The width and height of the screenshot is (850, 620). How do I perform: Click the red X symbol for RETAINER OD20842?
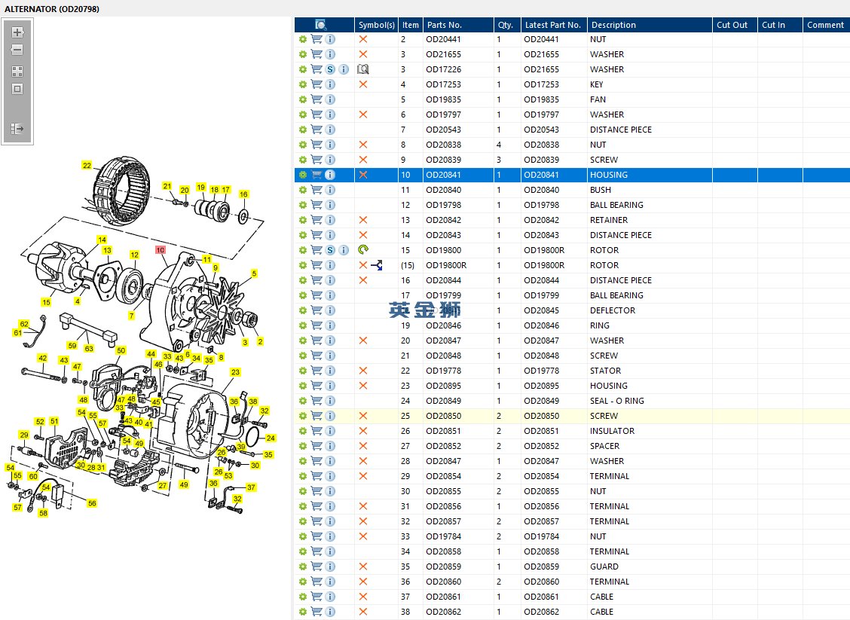point(363,220)
